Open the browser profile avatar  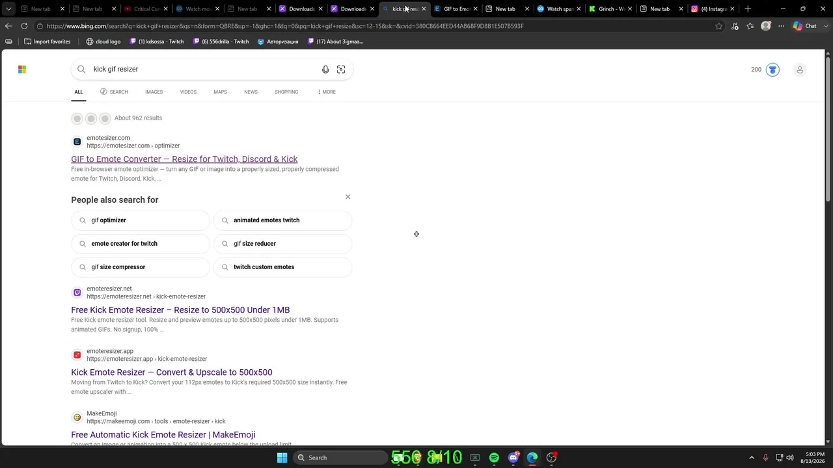point(766,26)
